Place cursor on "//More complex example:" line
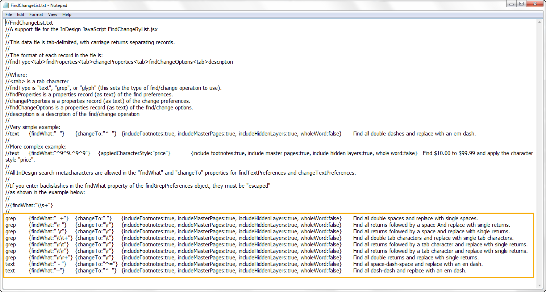 (36, 147)
